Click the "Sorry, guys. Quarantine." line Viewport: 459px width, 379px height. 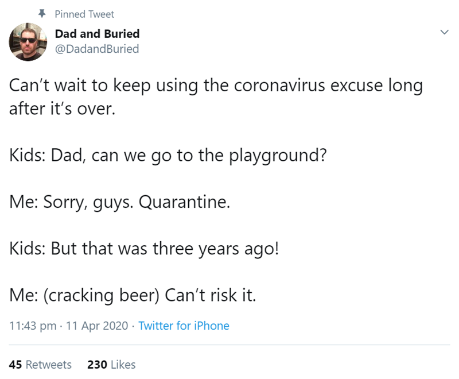tap(120, 202)
